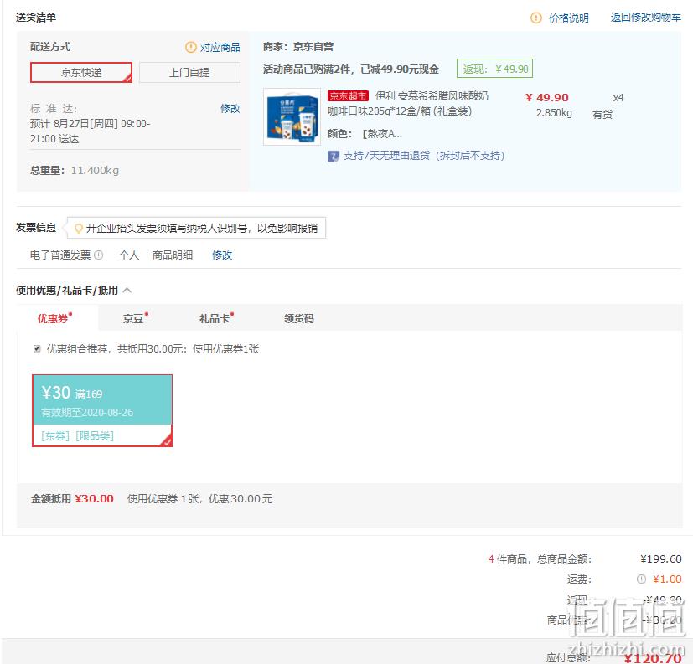Click the lightbulb tip icon in invoice notice
The width and height of the screenshot is (693, 664).
pyautogui.click(x=78, y=229)
